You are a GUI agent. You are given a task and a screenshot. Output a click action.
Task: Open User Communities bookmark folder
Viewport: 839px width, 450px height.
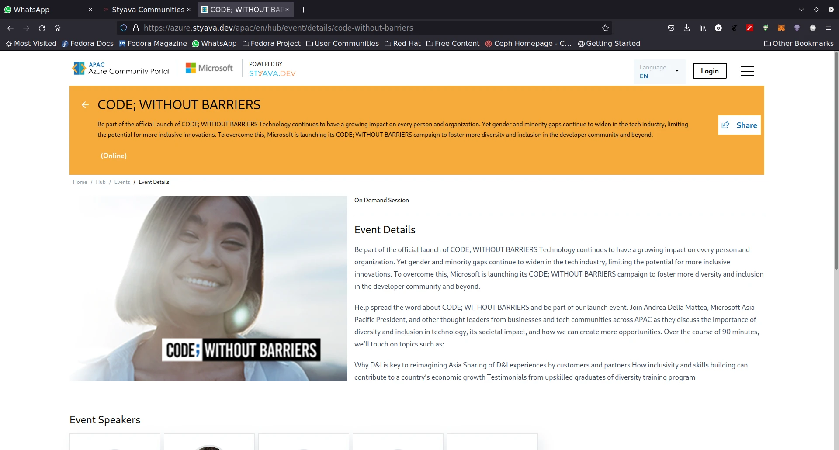pyautogui.click(x=343, y=44)
